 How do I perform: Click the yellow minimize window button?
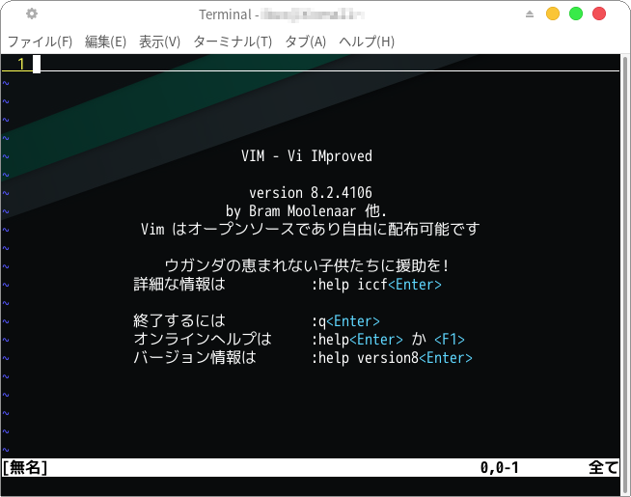click(x=553, y=14)
